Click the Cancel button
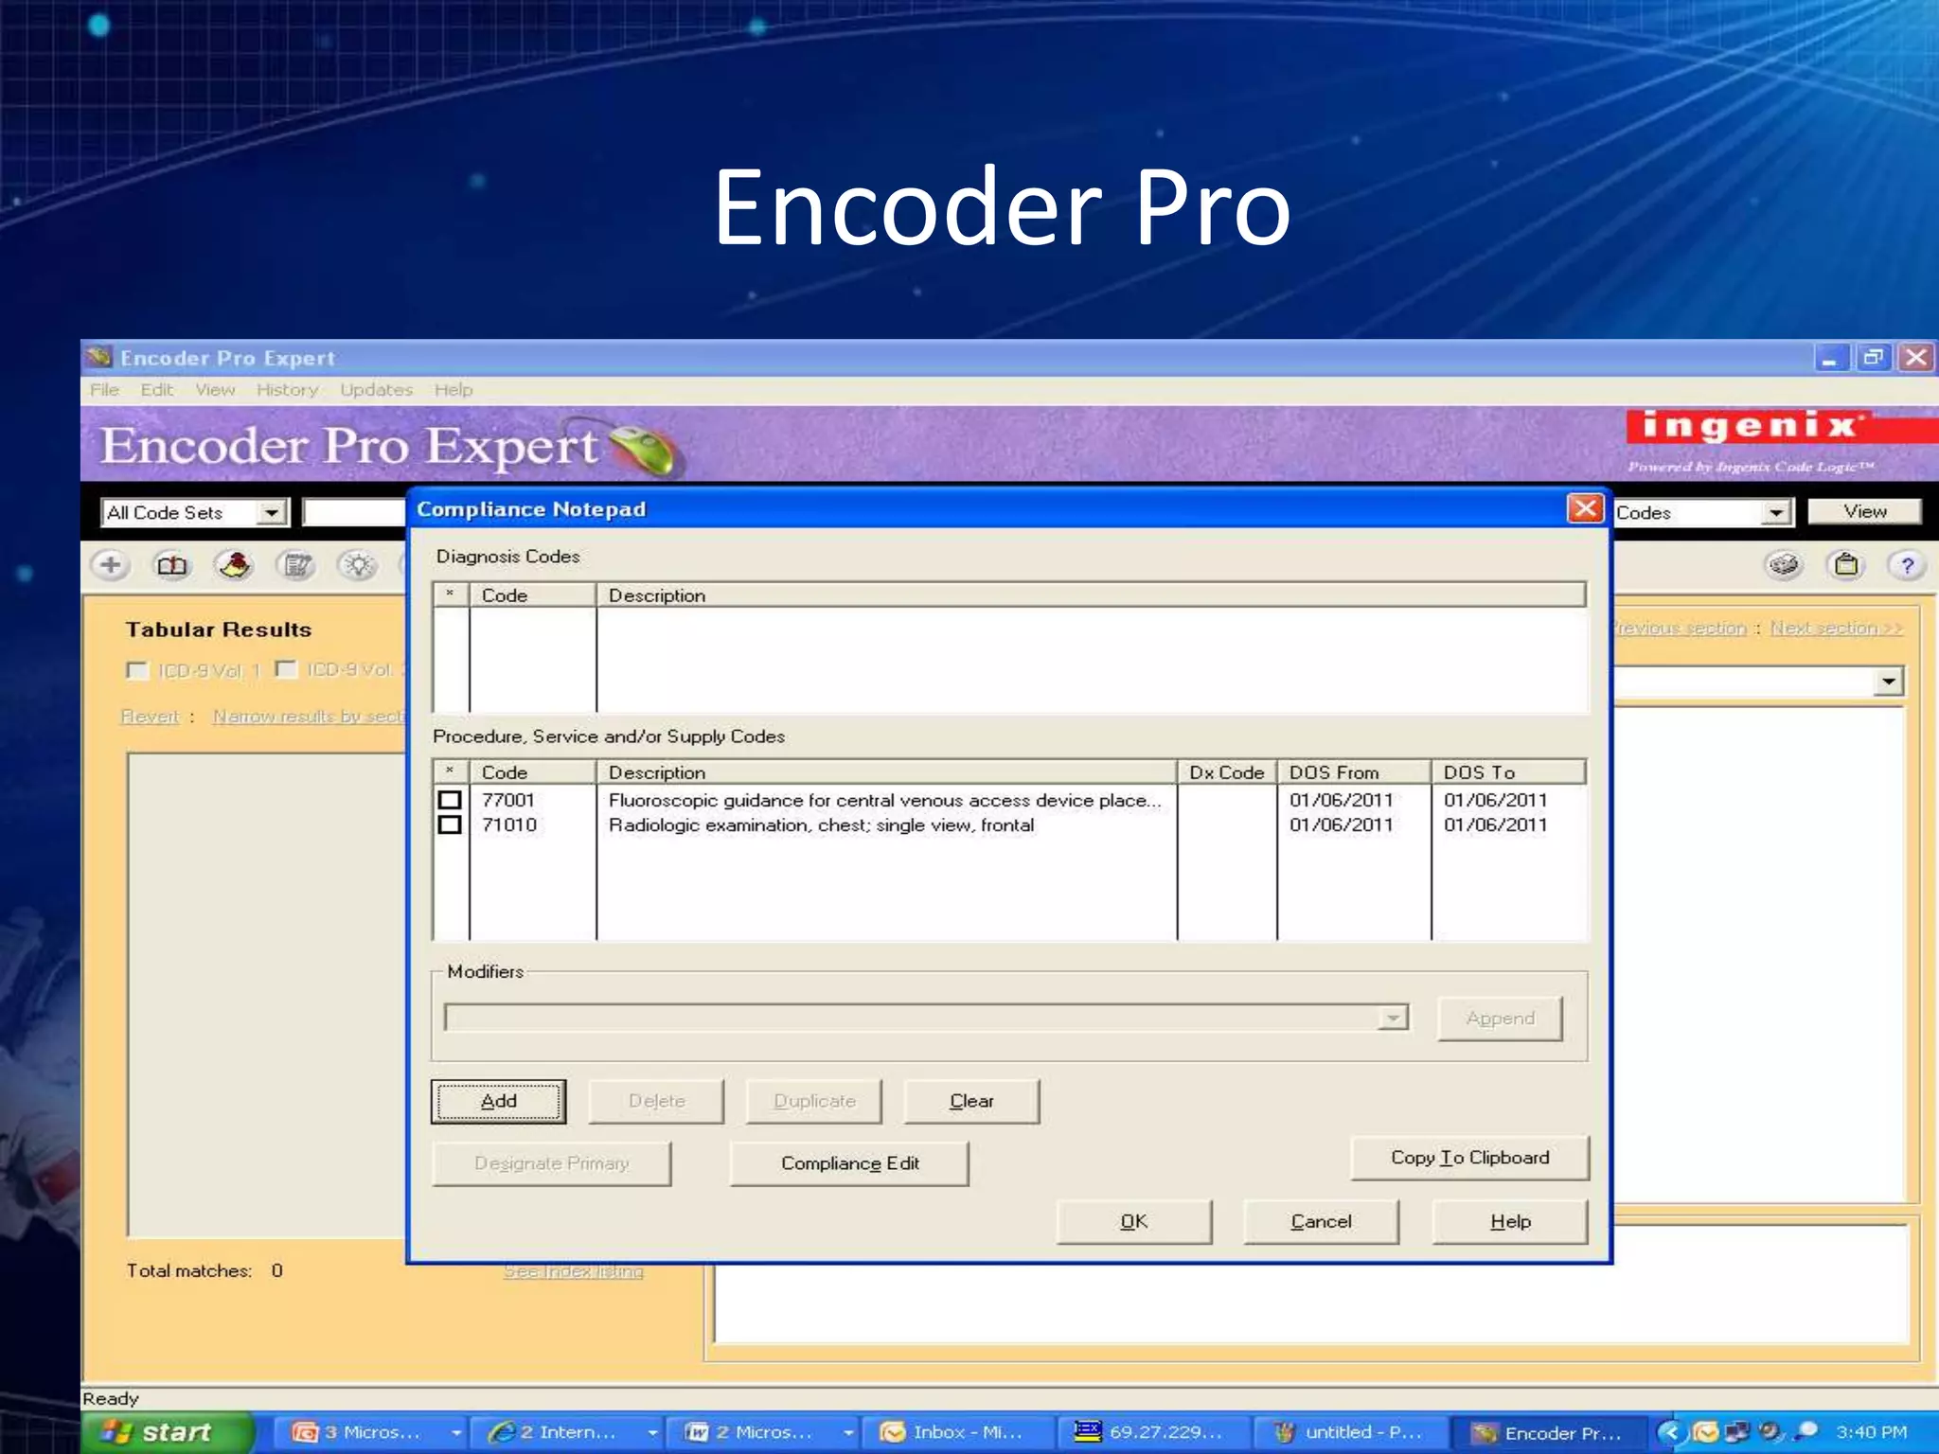This screenshot has width=1939, height=1454. pos(1321,1221)
